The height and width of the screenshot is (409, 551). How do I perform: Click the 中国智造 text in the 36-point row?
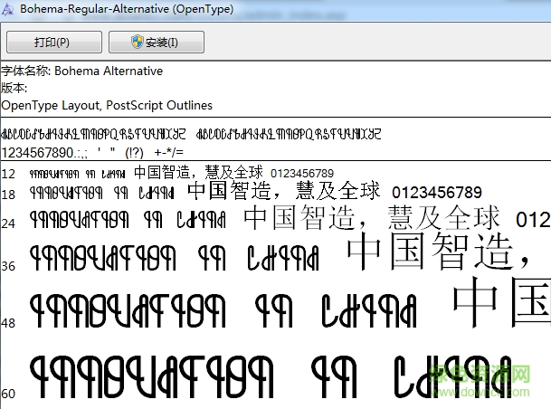(x=429, y=252)
